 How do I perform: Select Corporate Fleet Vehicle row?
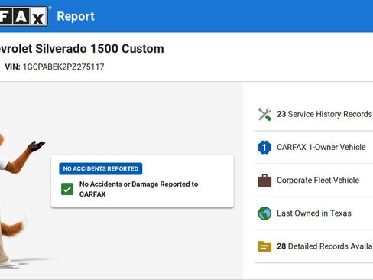(314, 181)
